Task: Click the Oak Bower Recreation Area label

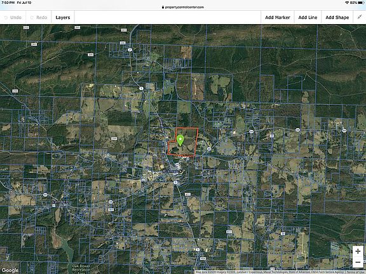Action: tap(81, 269)
